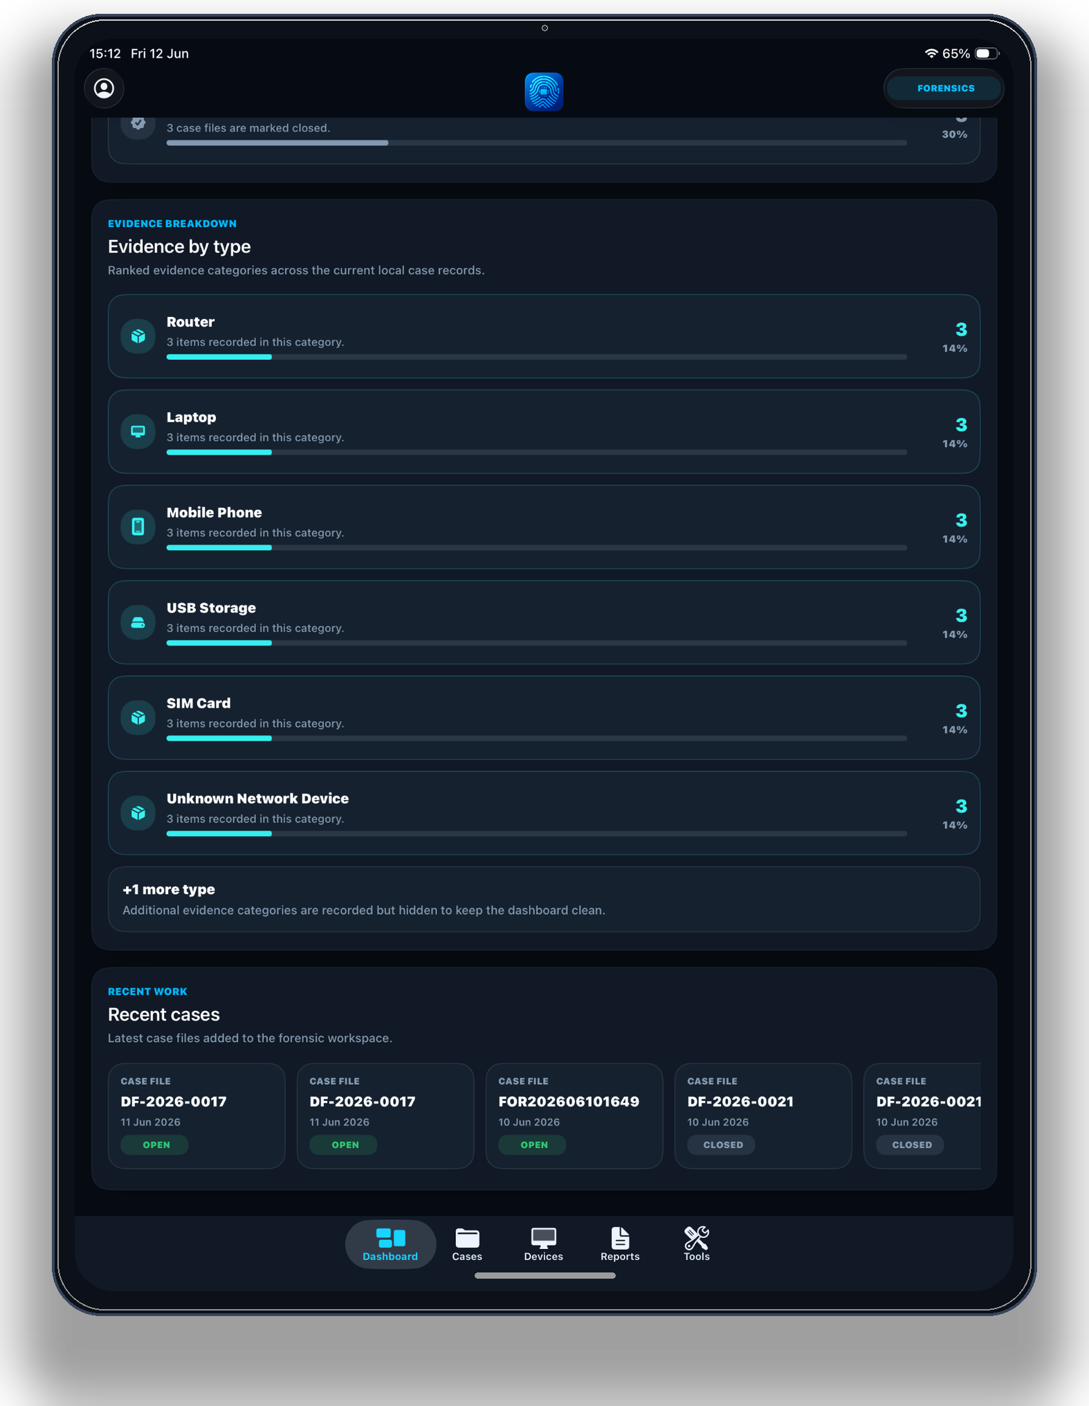This screenshot has height=1406, width=1089.
Task: Tap the battery indicator icon
Action: [987, 53]
